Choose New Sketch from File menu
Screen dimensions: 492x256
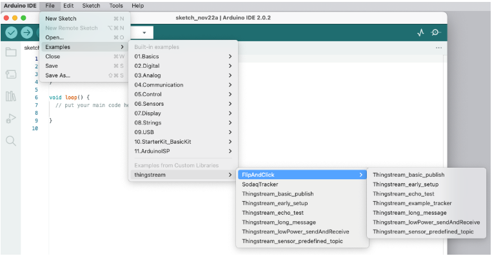coord(84,19)
